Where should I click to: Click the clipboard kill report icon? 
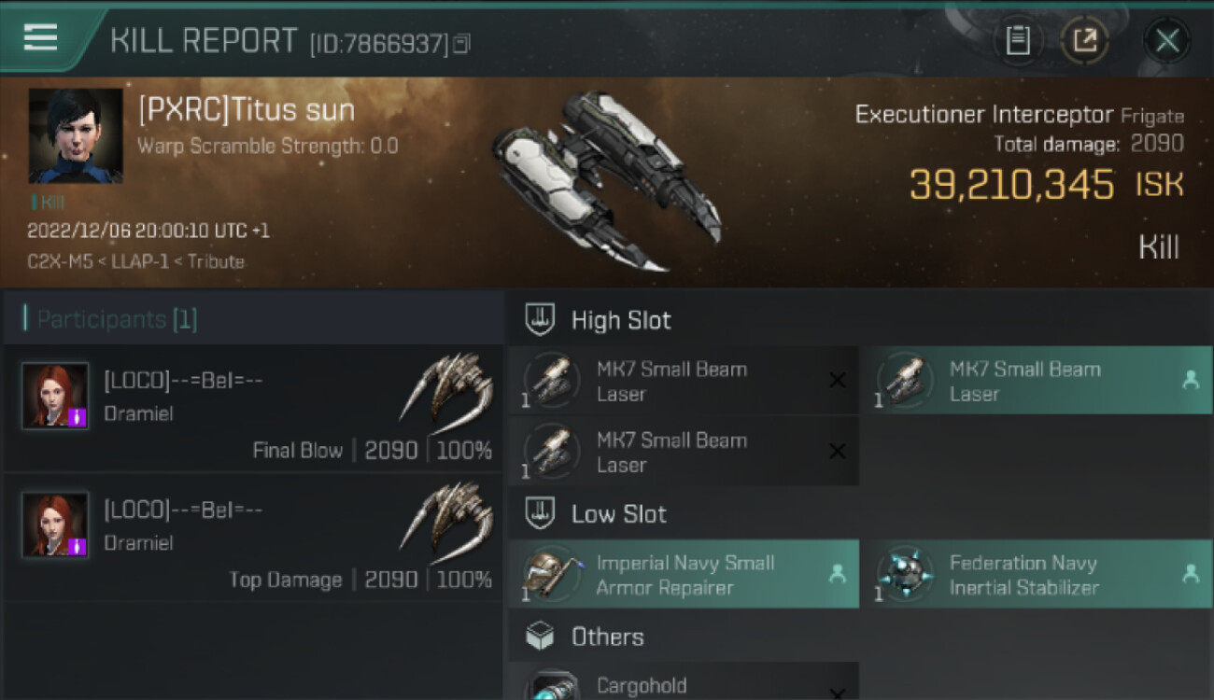tap(1018, 40)
